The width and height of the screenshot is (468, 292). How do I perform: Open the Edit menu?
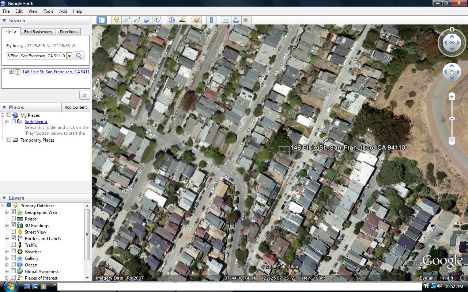[19, 11]
